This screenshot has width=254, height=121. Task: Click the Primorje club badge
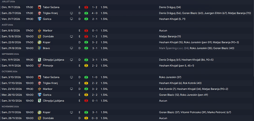(x=39, y=66)
